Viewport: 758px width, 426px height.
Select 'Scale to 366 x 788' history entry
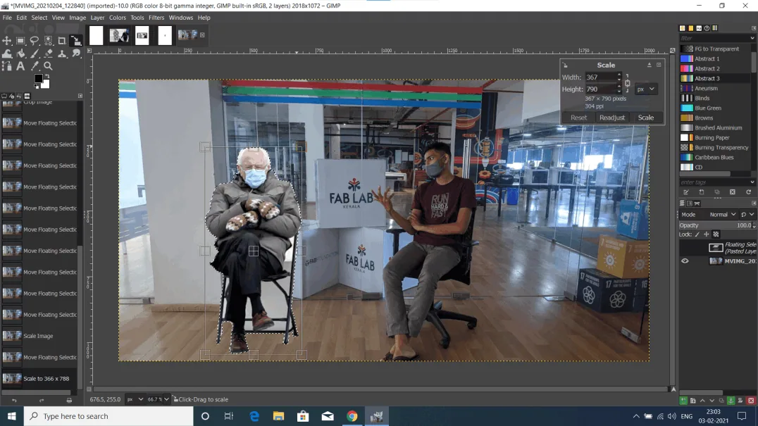coord(39,379)
